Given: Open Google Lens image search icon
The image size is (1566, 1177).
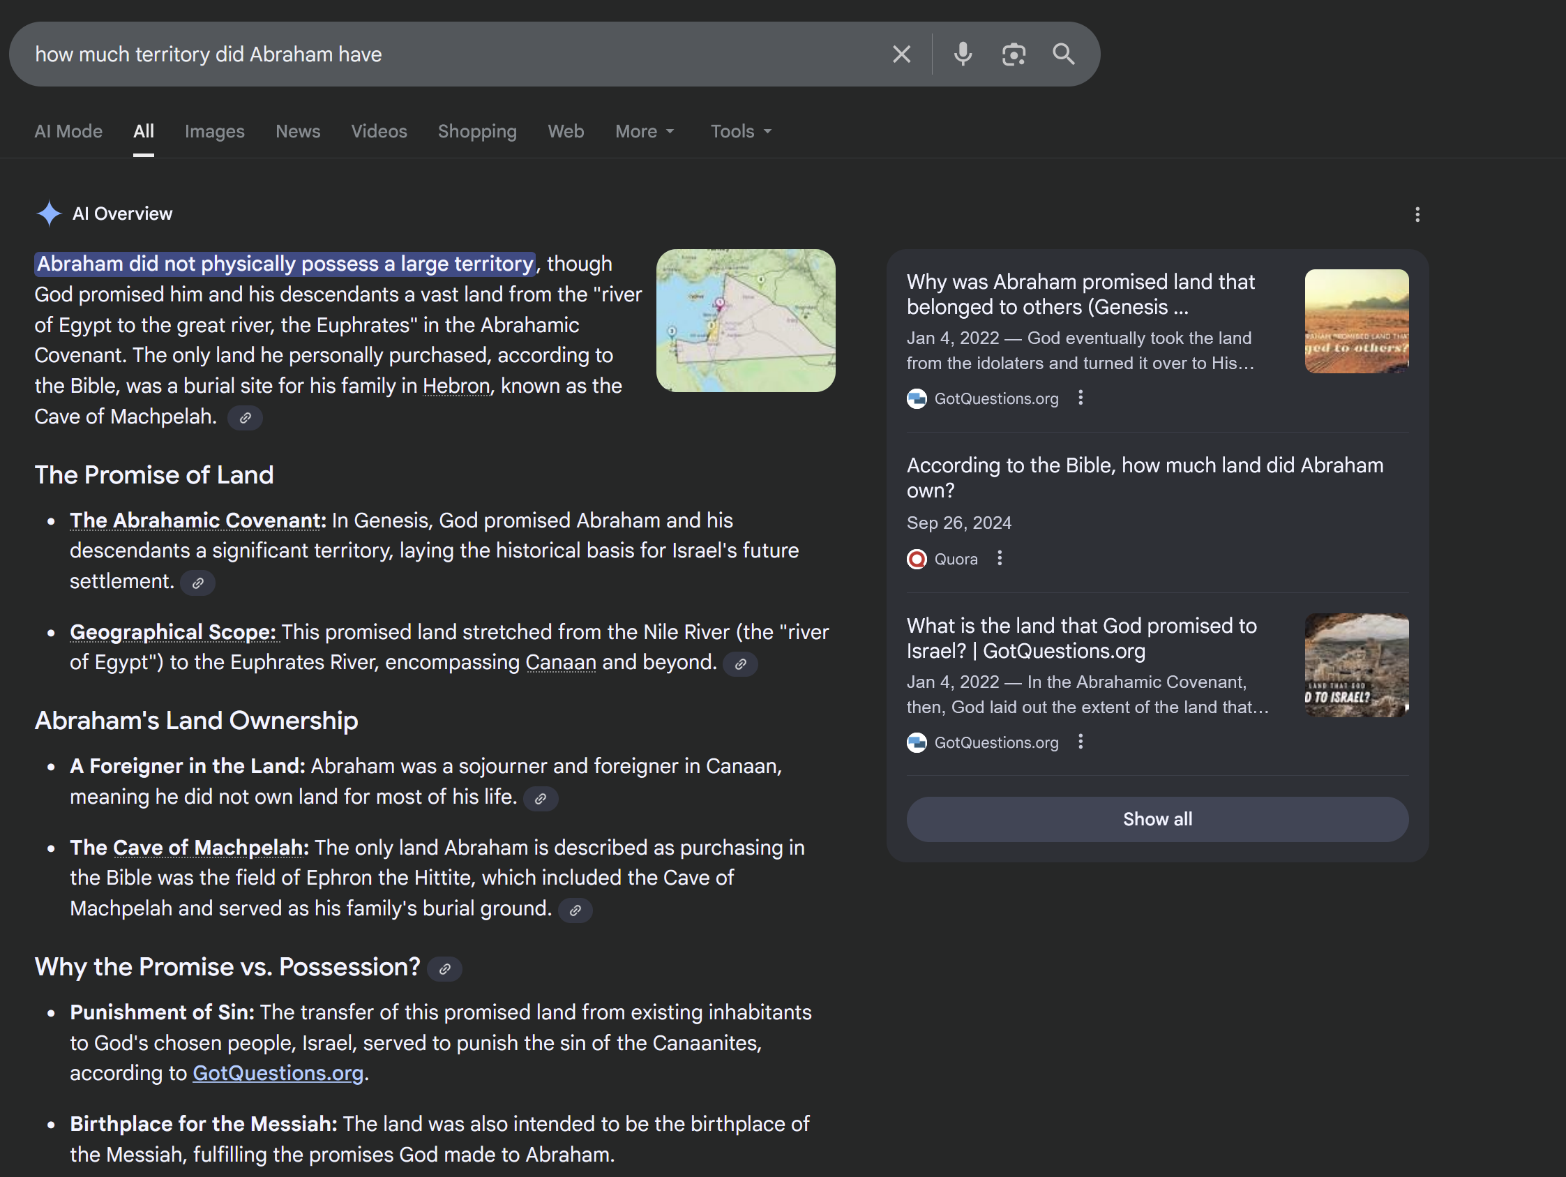Looking at the screenshot, I should (x=1013, y=54).
